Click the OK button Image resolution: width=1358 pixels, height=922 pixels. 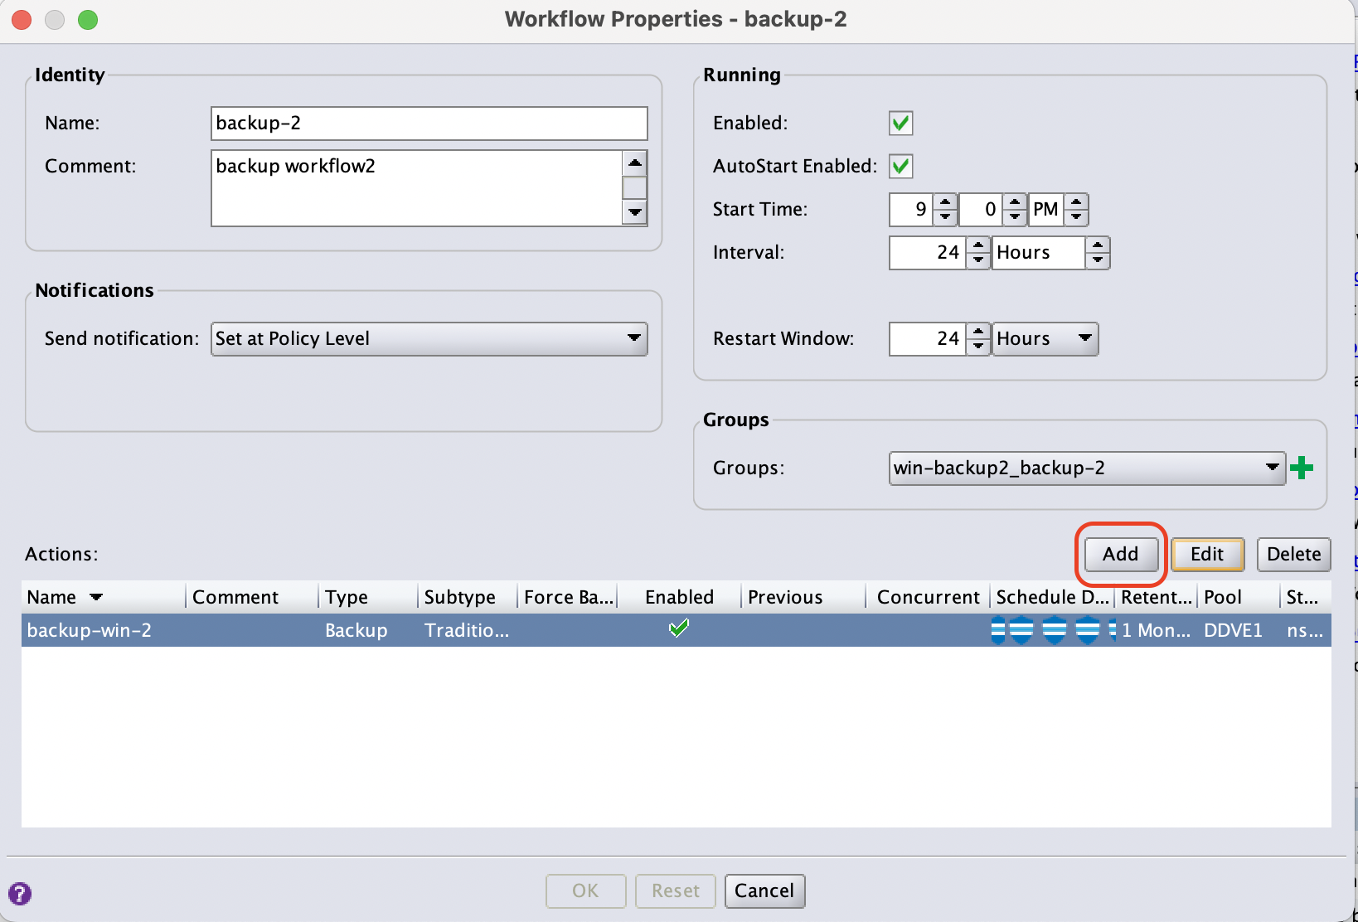pyautogui.click(x=585, y=890)
